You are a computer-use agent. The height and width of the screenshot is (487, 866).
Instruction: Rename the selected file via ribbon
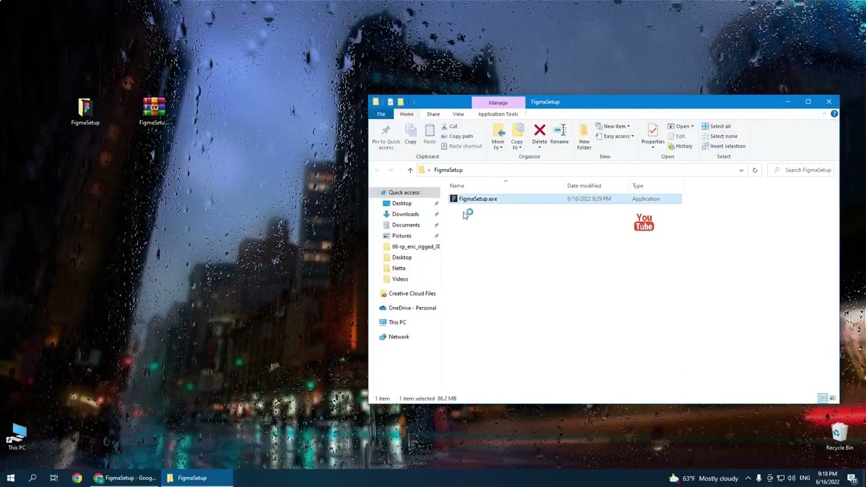click(560, 134)
